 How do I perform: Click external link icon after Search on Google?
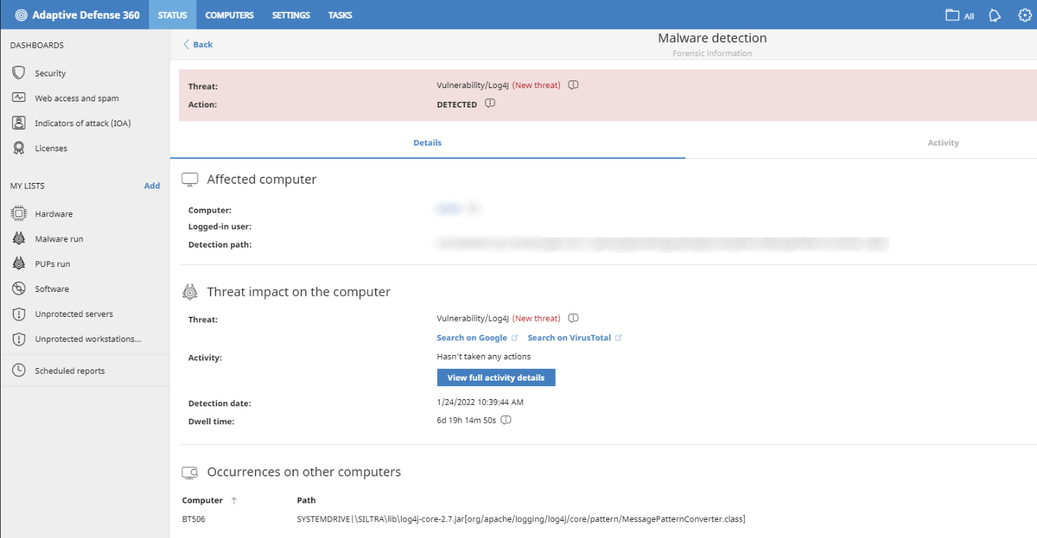(515, 338)
